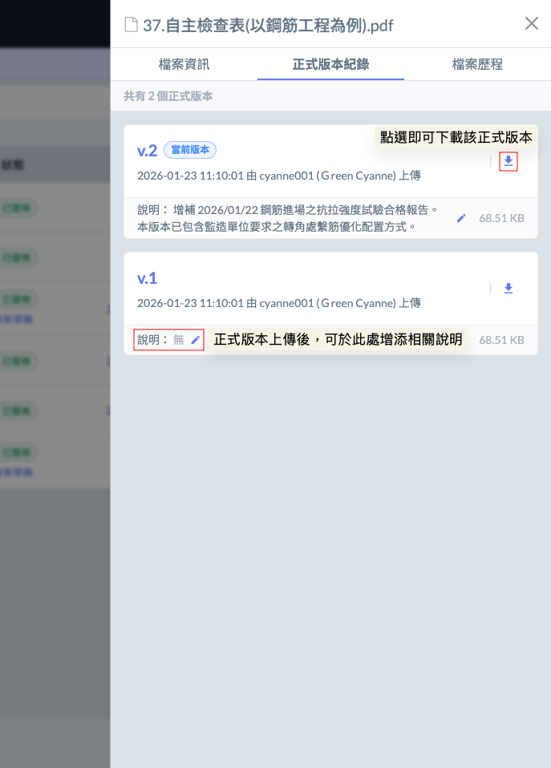
Task: Click the v.1 version heading
Action: pos(147,278)
